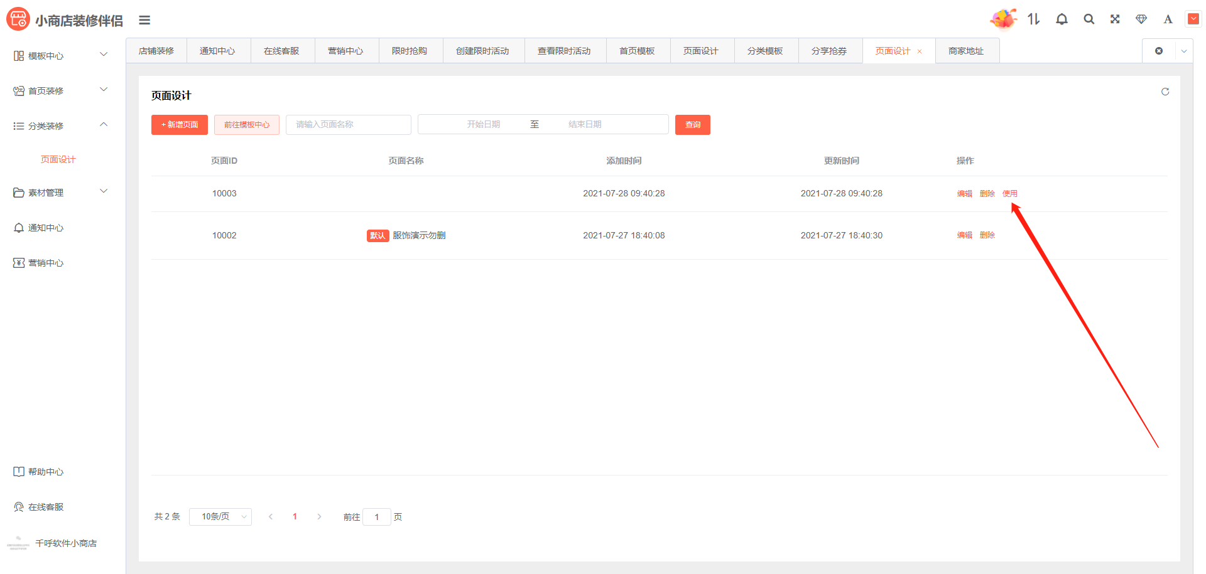Screen dimensions: 1206x574
Task: Switch to the 通知中心 tab in the tab bar
Action: point(217,51)
